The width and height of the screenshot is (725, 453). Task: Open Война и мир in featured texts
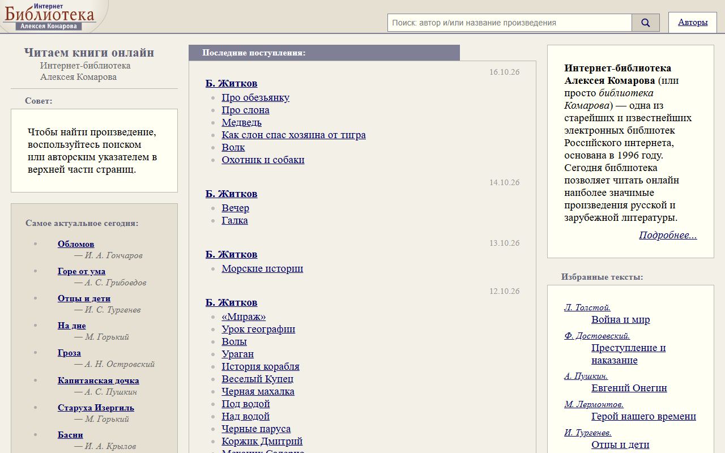[x=620, y=319]
